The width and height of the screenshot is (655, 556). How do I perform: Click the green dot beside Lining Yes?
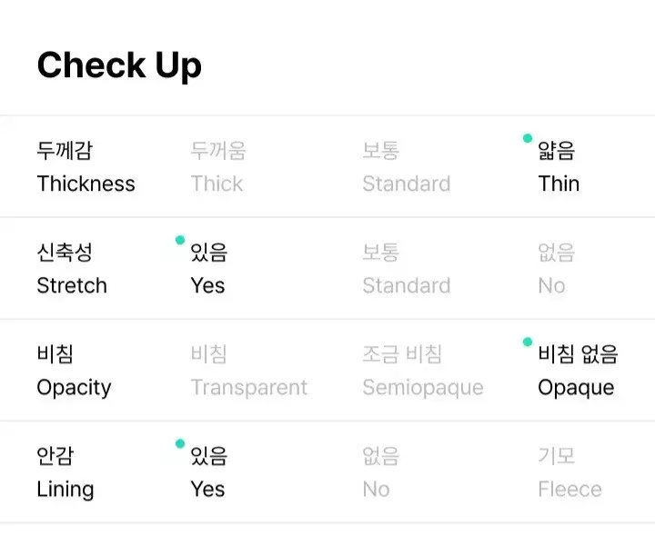pos(180,443)
